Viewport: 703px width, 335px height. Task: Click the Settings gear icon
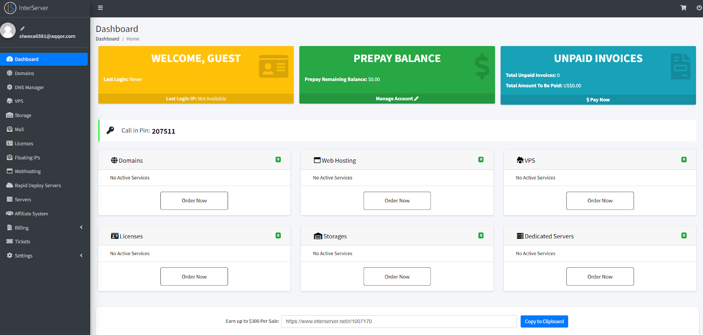(x=10, y=255)
